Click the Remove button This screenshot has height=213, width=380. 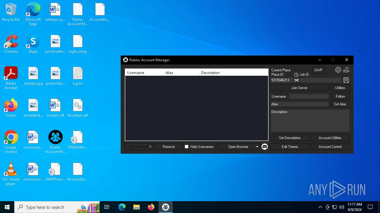tap(169, 147)
